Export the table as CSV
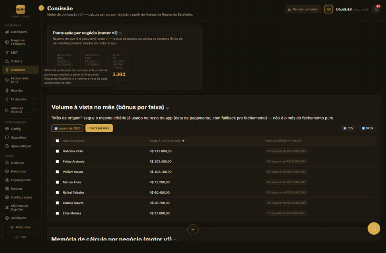 coord(348,128)
